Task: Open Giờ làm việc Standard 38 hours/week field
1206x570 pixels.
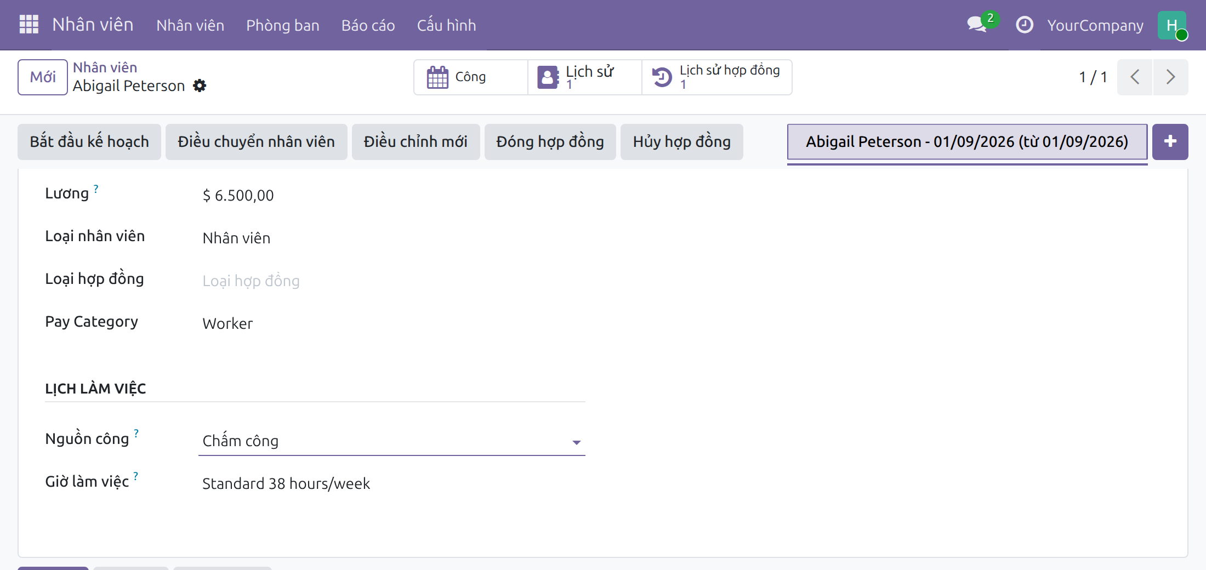Action: [391, 484]
